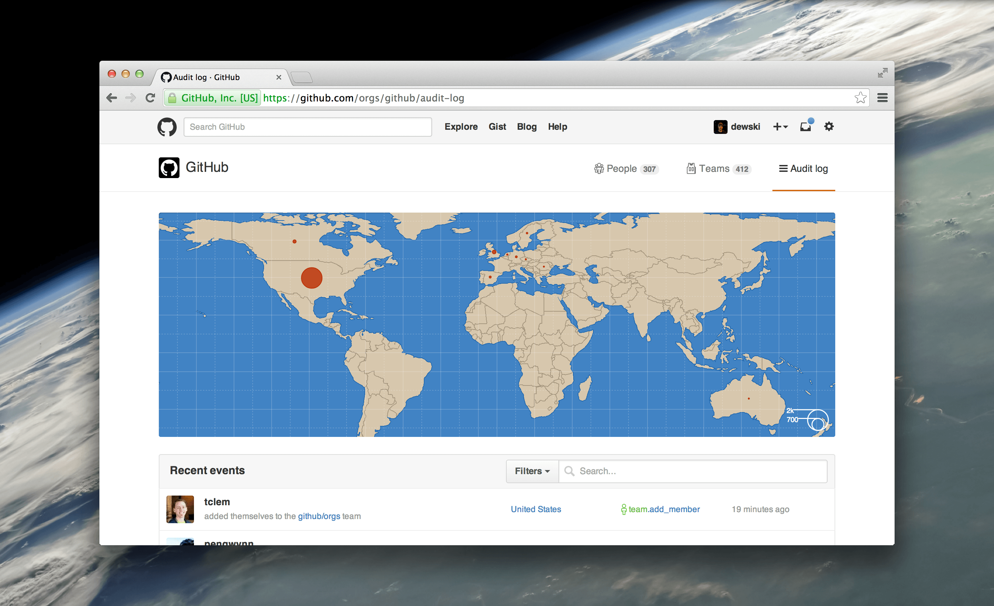Open the github/orgs team link
The width and height of the screenshot is (994, 606).
pyautogui.click(x=319, y=516)
